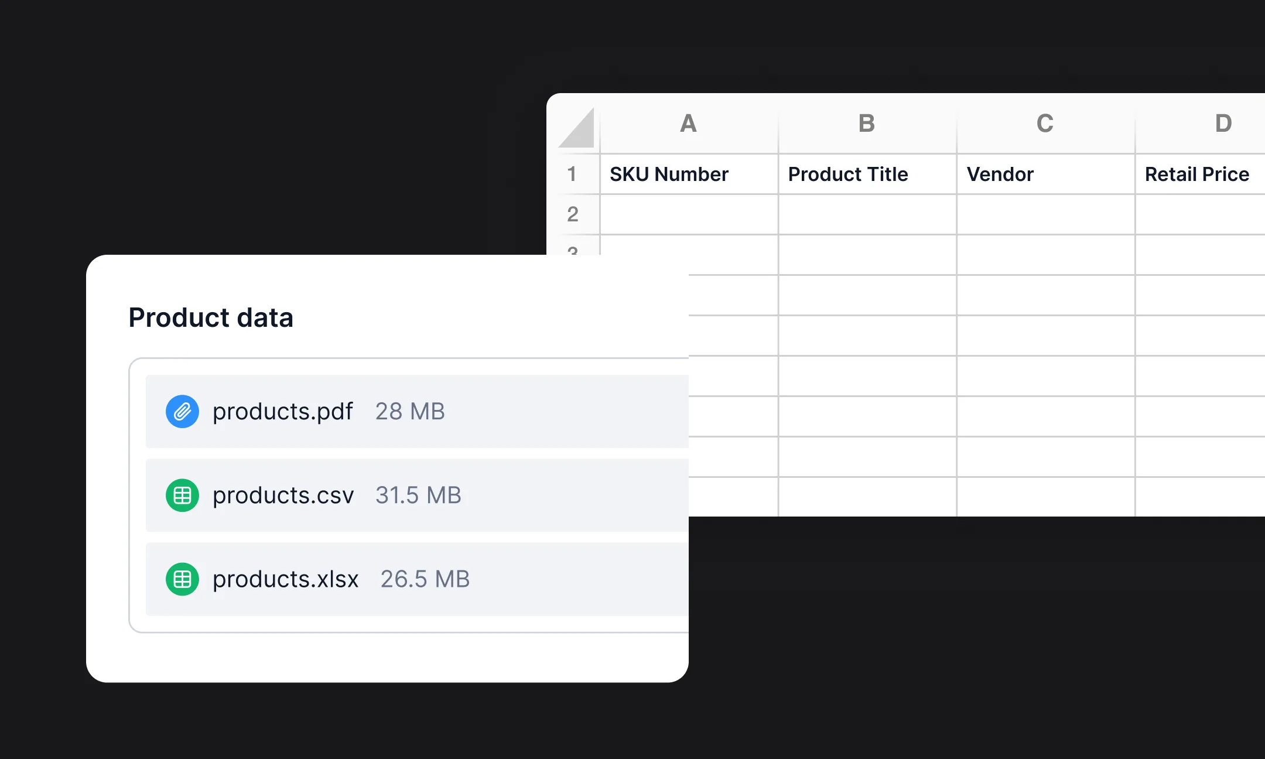Click empty cell C2 under Vendor
This screenshot has height=759, width=1265.
point(1045,214)
